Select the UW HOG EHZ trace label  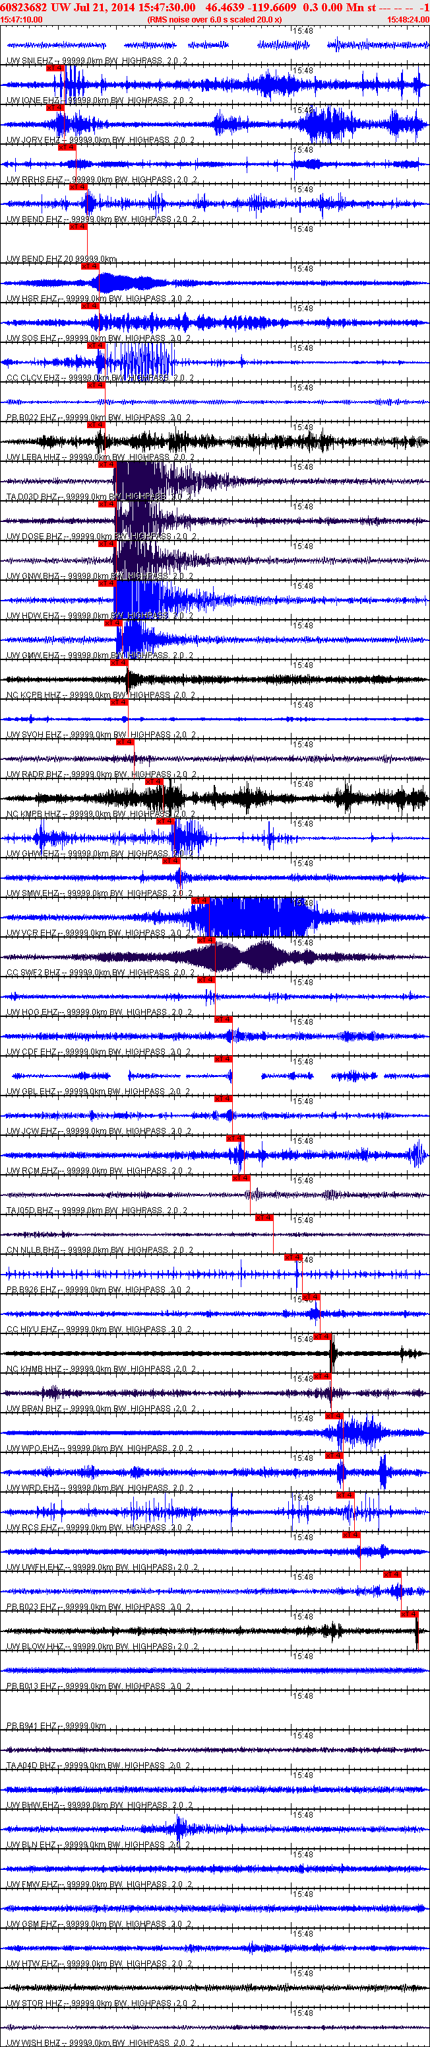(99, 1013)
